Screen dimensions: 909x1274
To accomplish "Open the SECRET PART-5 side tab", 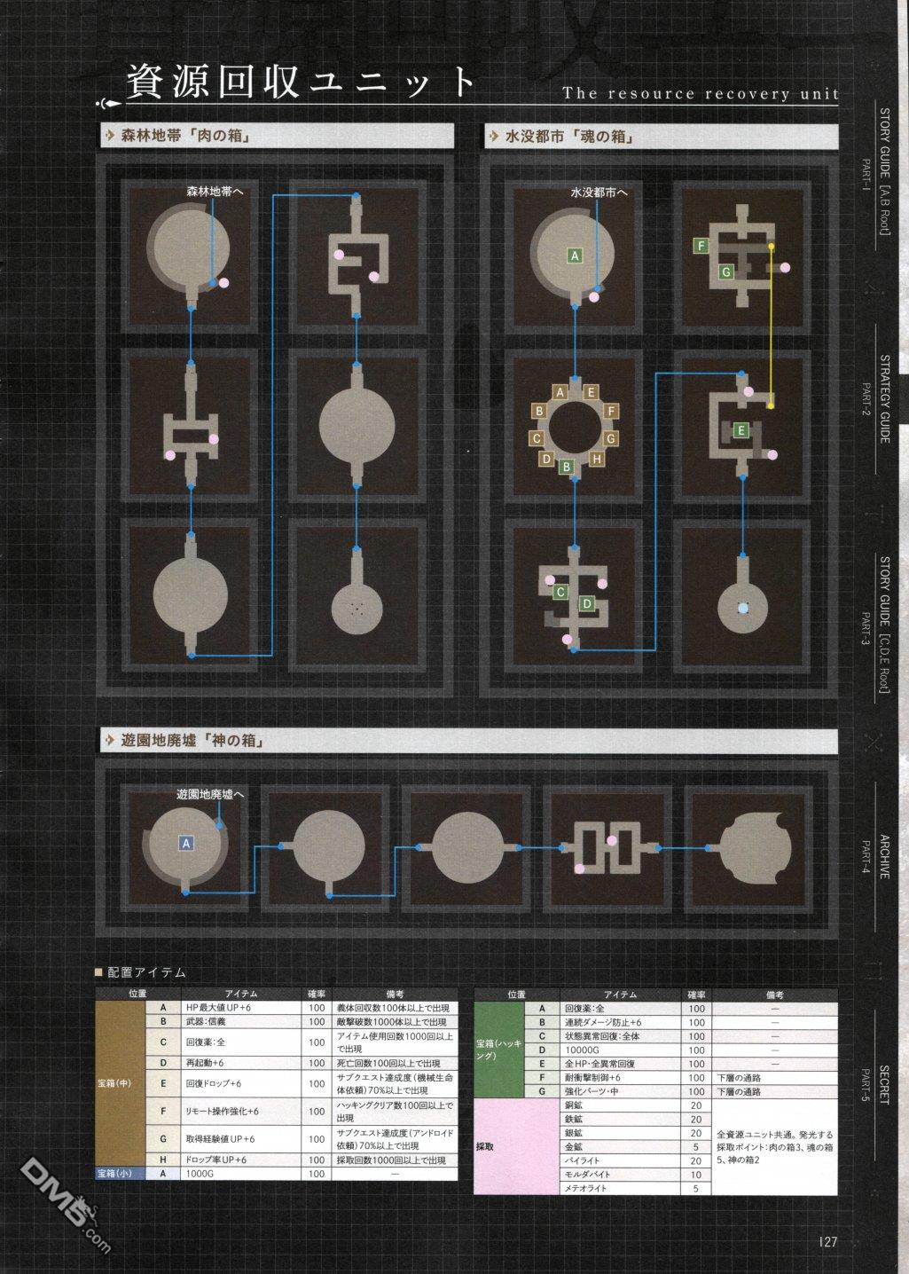I will pyautogui.click(x=883, y=1085).
